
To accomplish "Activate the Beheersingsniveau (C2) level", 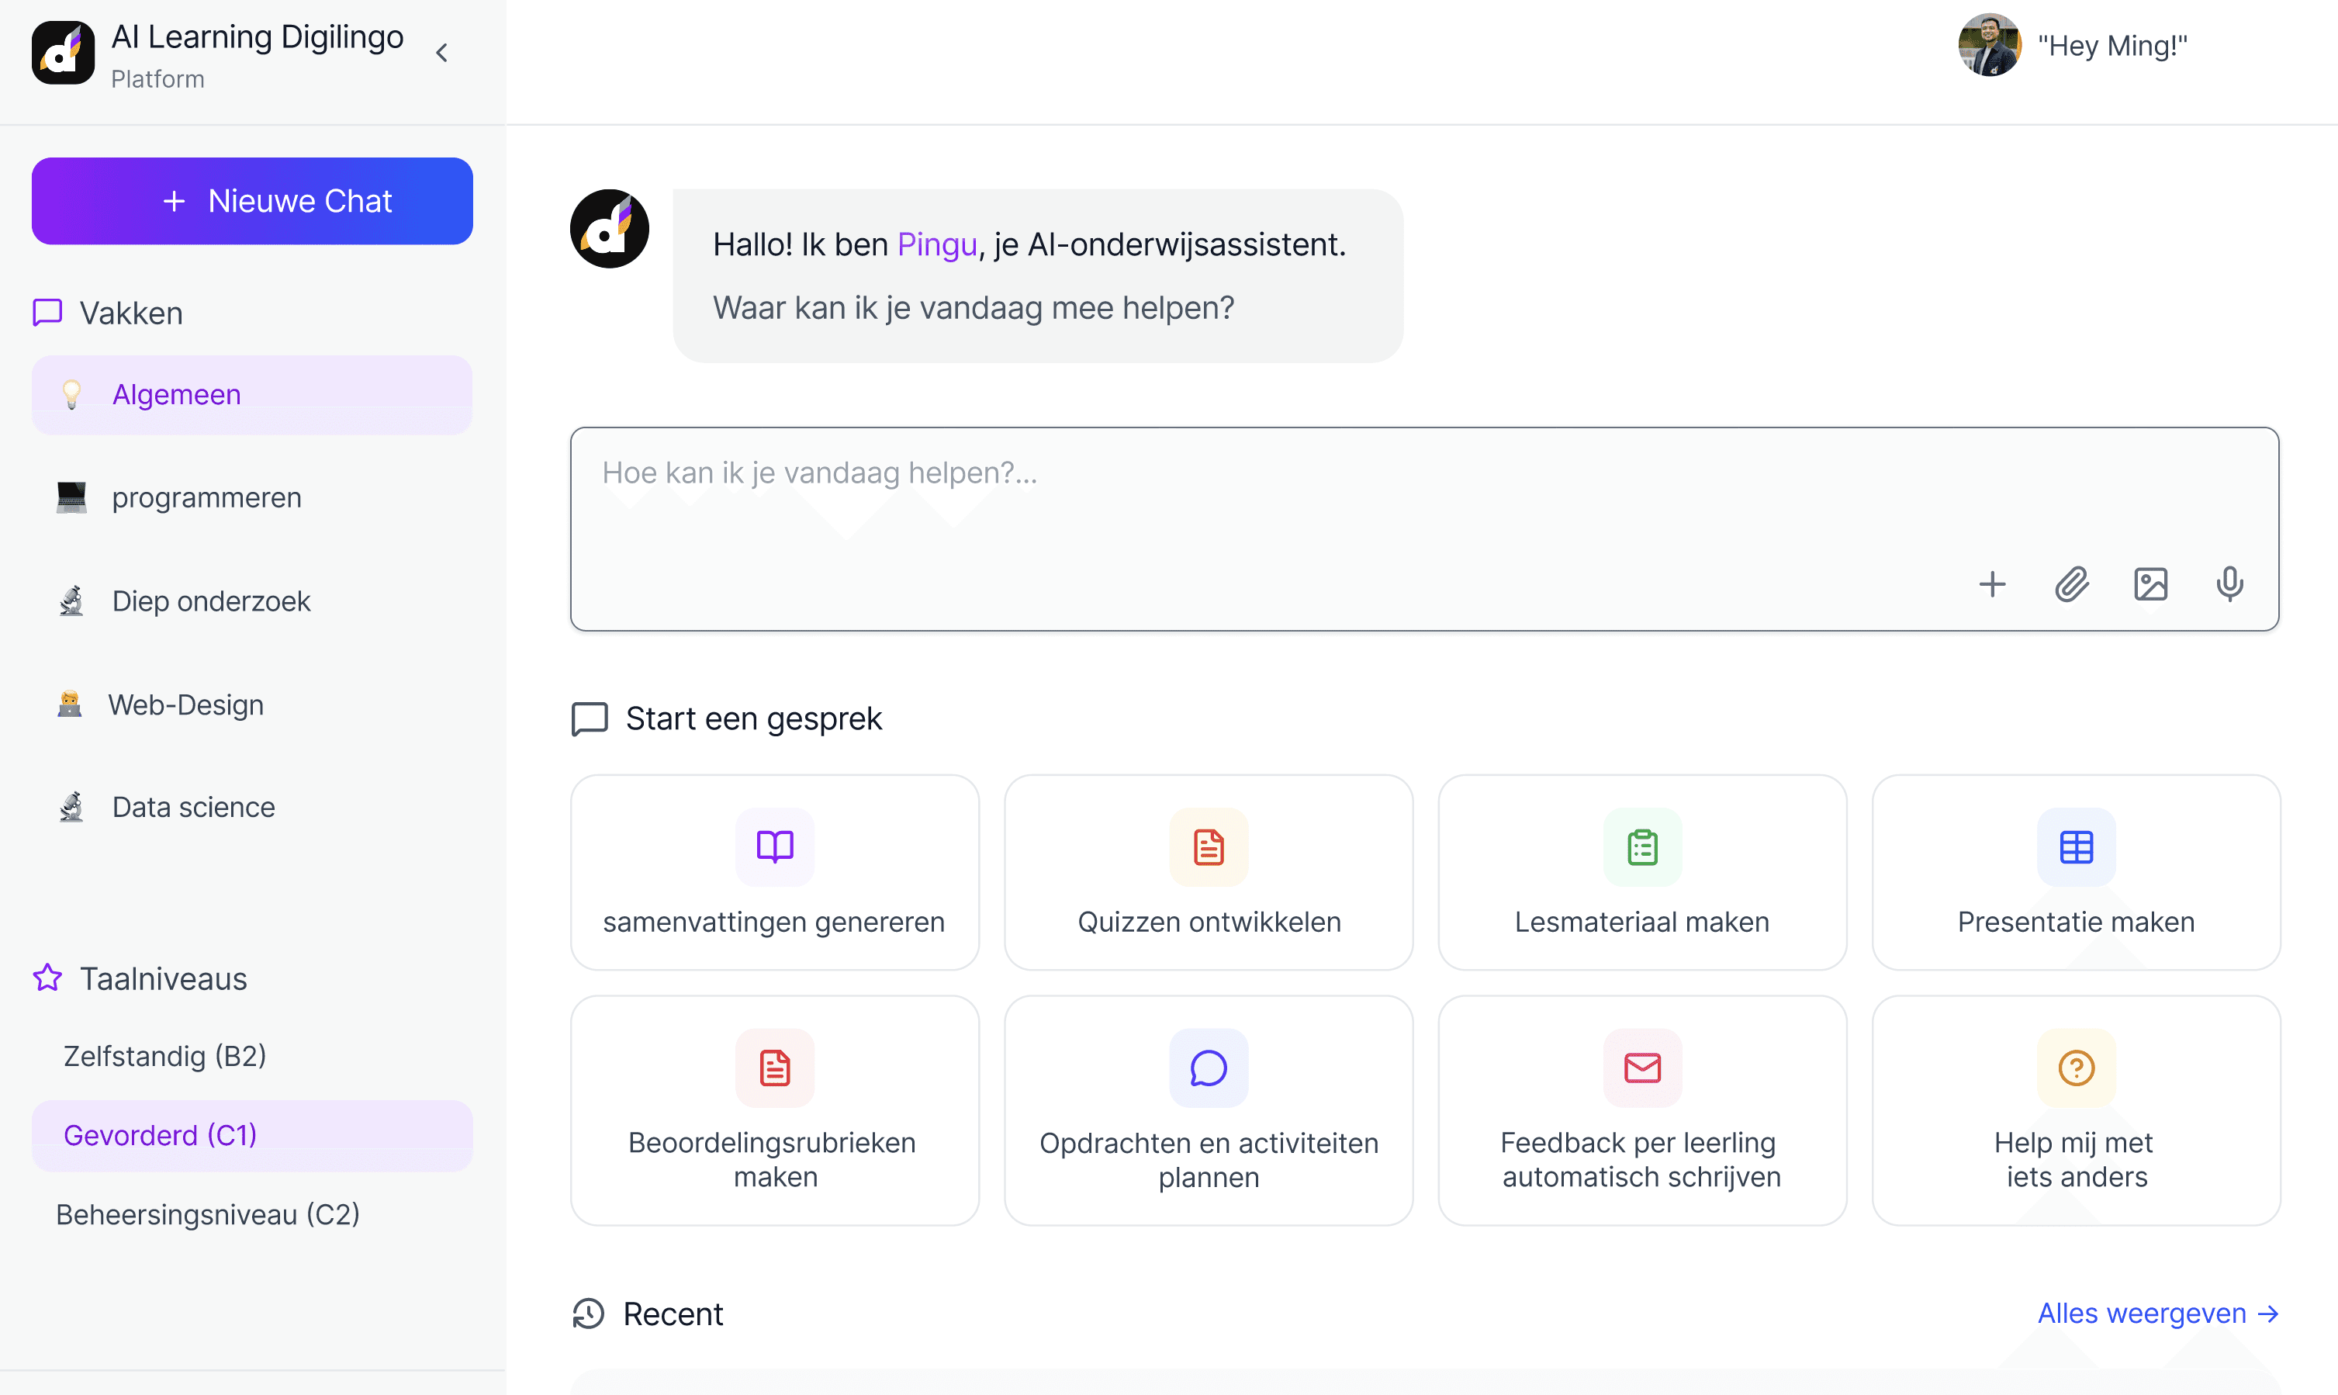I will [207, 1213].
